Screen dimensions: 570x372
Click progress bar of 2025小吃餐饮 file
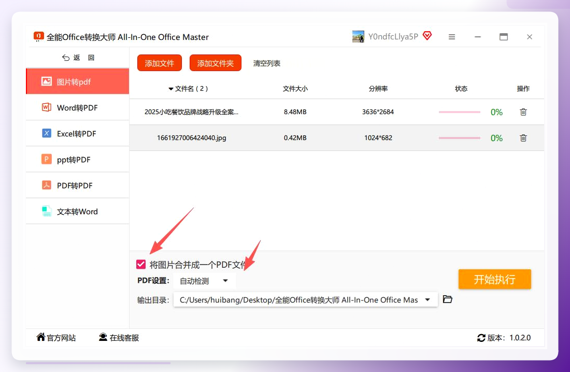point(460,112)
